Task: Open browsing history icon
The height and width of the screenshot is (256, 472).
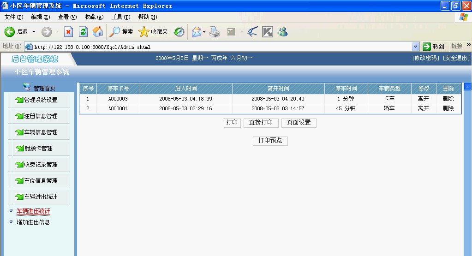Action: pos(179,31)
